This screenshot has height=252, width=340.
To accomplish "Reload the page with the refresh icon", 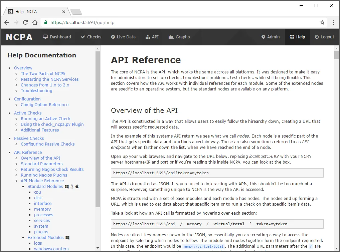I will tap(25, 22).
